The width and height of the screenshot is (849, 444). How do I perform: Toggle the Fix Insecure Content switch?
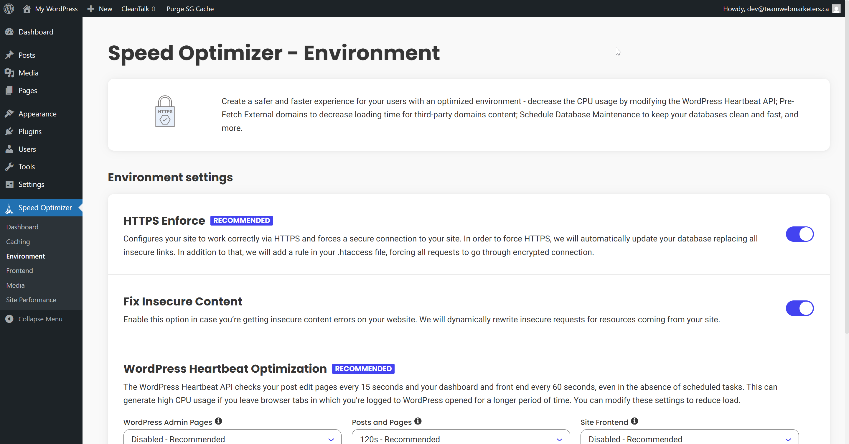click(x=799, y=308)
